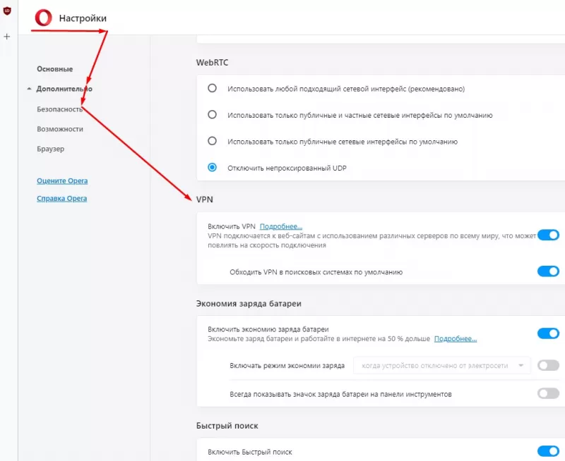Image resolution: width=565 pixels, height=461 pixels.
Task: Click the uBlock Origin shield icon
Action: [7, 11]
